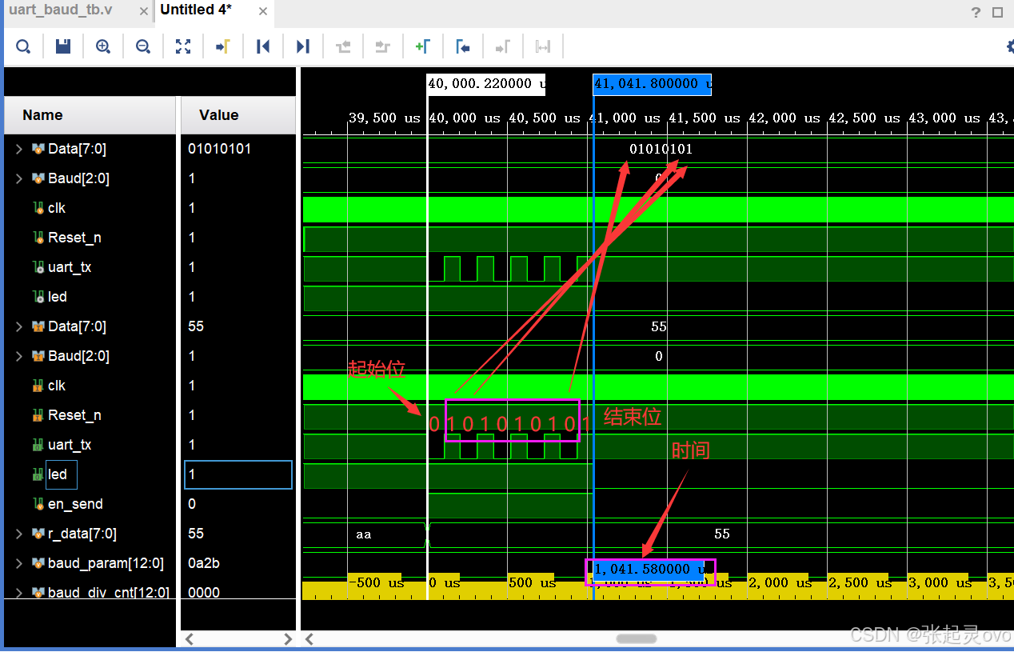Expand the baud_param[12:0] signal
Viewport: 1014px width, 652px height.
[x=19, y=563]
